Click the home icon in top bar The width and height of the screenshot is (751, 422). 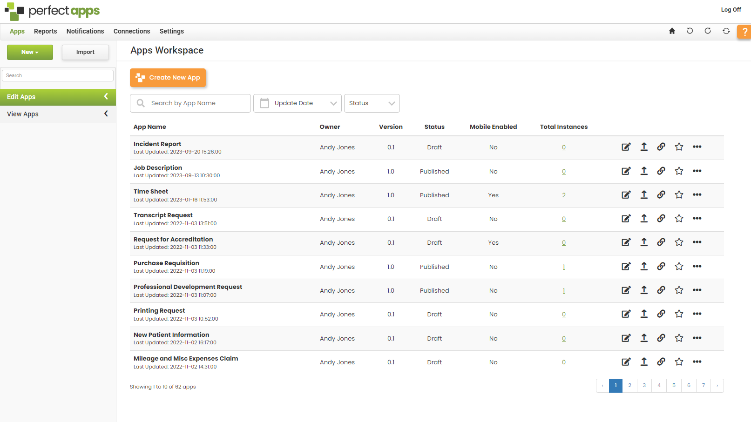(x=672, y=31)
